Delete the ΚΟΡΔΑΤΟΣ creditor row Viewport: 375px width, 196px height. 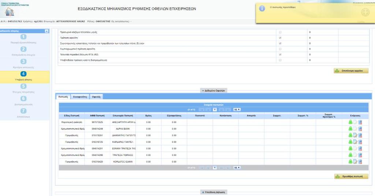pyautogui.click(x=360, y=162)
